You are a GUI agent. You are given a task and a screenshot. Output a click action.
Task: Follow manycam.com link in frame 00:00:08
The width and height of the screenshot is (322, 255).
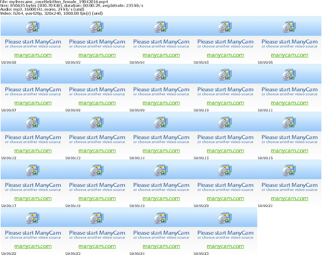(97, 103)
